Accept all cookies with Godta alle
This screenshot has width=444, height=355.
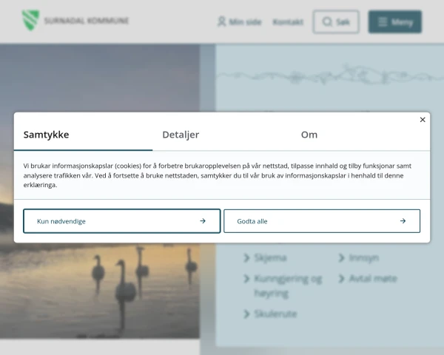pos(322,221)
